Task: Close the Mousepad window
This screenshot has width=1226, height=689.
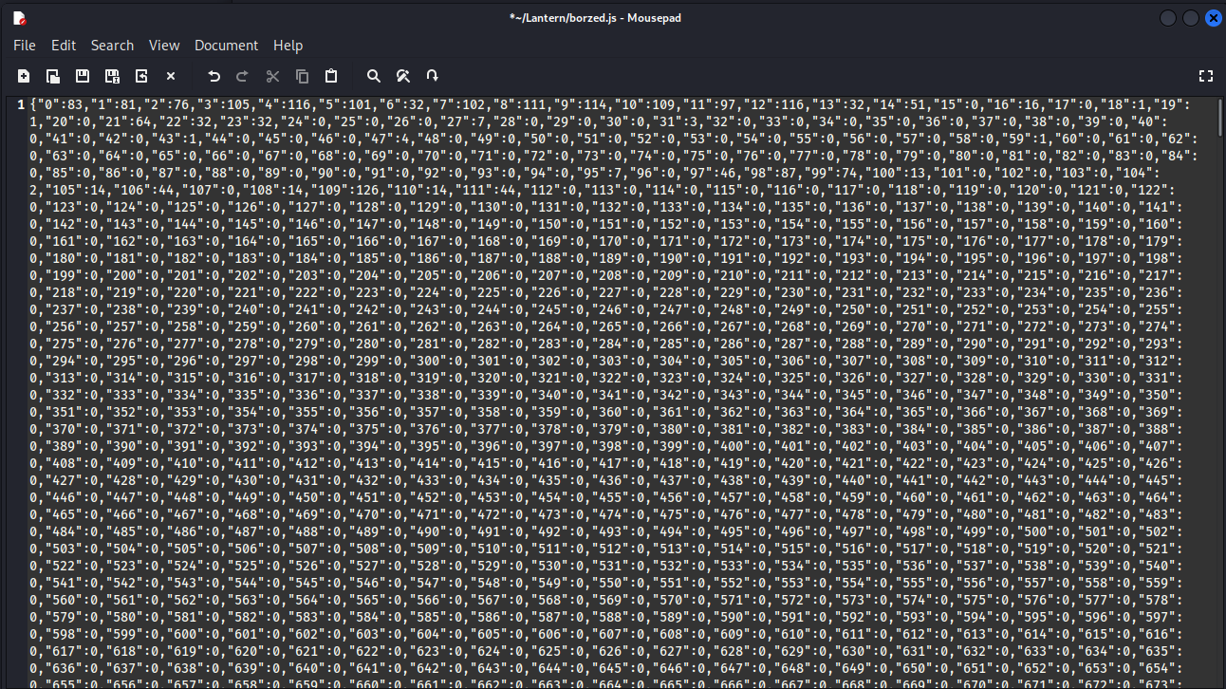Action: [x=1213, y=17]
